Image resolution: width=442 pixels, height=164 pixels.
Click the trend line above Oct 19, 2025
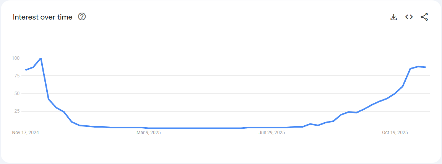(x=395, y=93)
